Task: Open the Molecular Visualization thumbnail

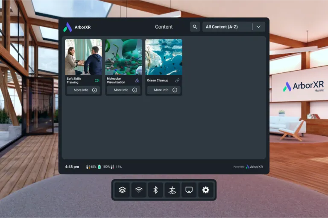Action: click(x=123, y=57)
